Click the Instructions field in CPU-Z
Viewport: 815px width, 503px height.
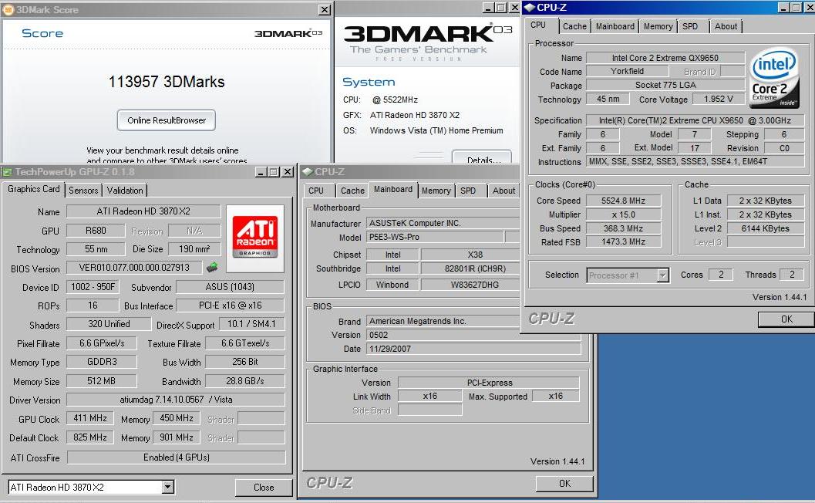(695, 161)
